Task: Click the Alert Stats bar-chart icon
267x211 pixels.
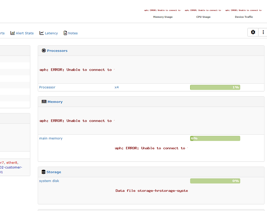Action: tap(13, 33)
